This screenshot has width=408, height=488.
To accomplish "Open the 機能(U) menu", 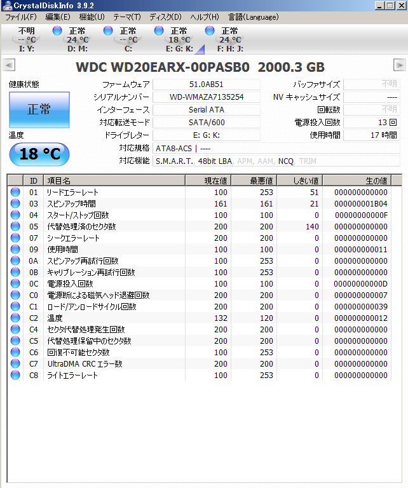I will point(92,17).
